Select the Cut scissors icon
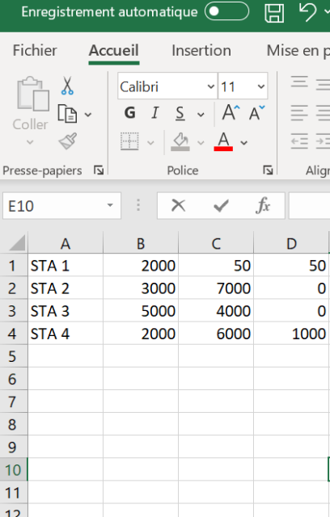 coord(67,86)
